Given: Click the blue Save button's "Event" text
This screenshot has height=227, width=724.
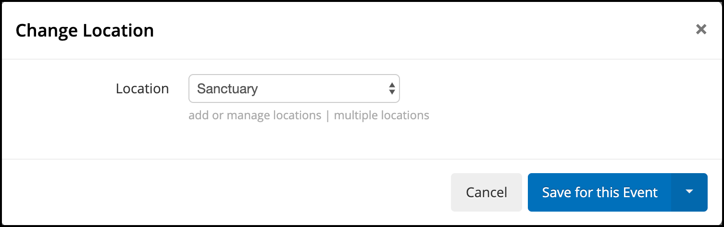Looking at the screenshot, I should coord(640,192).
